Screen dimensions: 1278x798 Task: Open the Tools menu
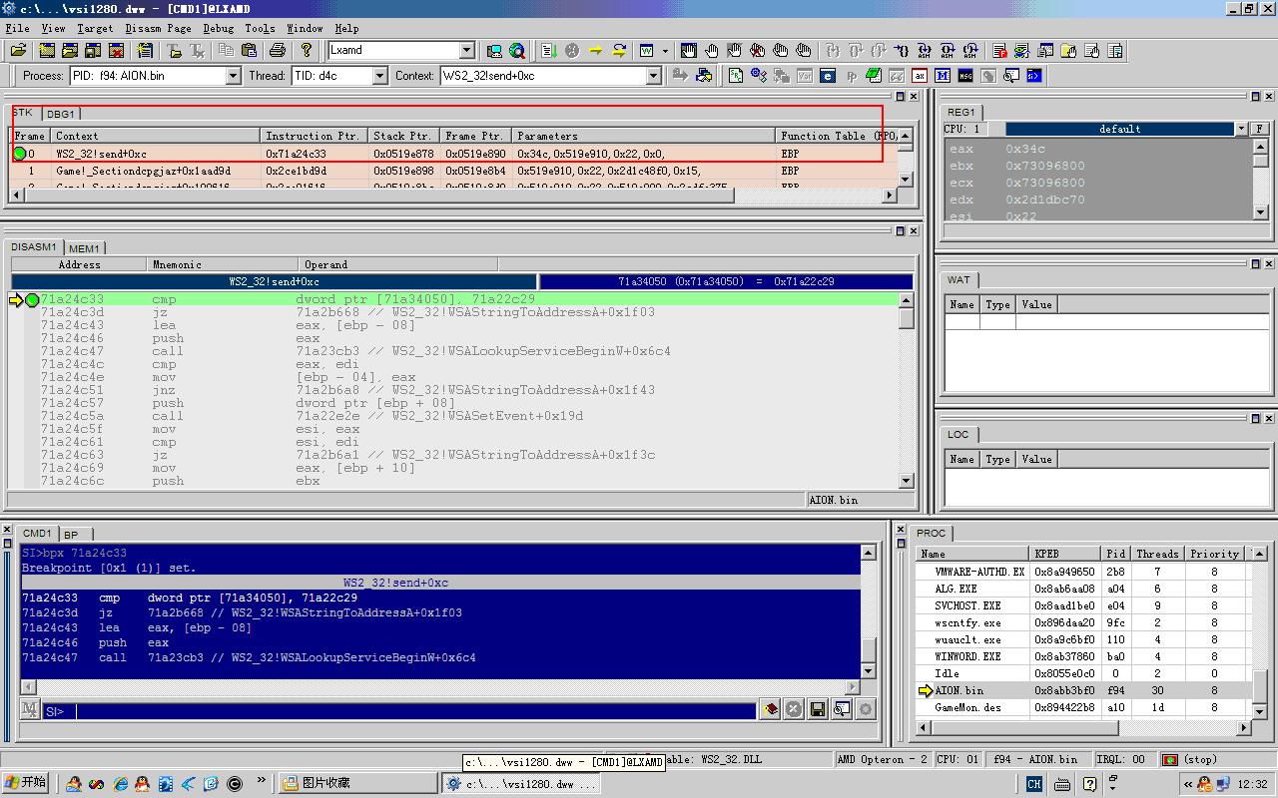[260, 28]
